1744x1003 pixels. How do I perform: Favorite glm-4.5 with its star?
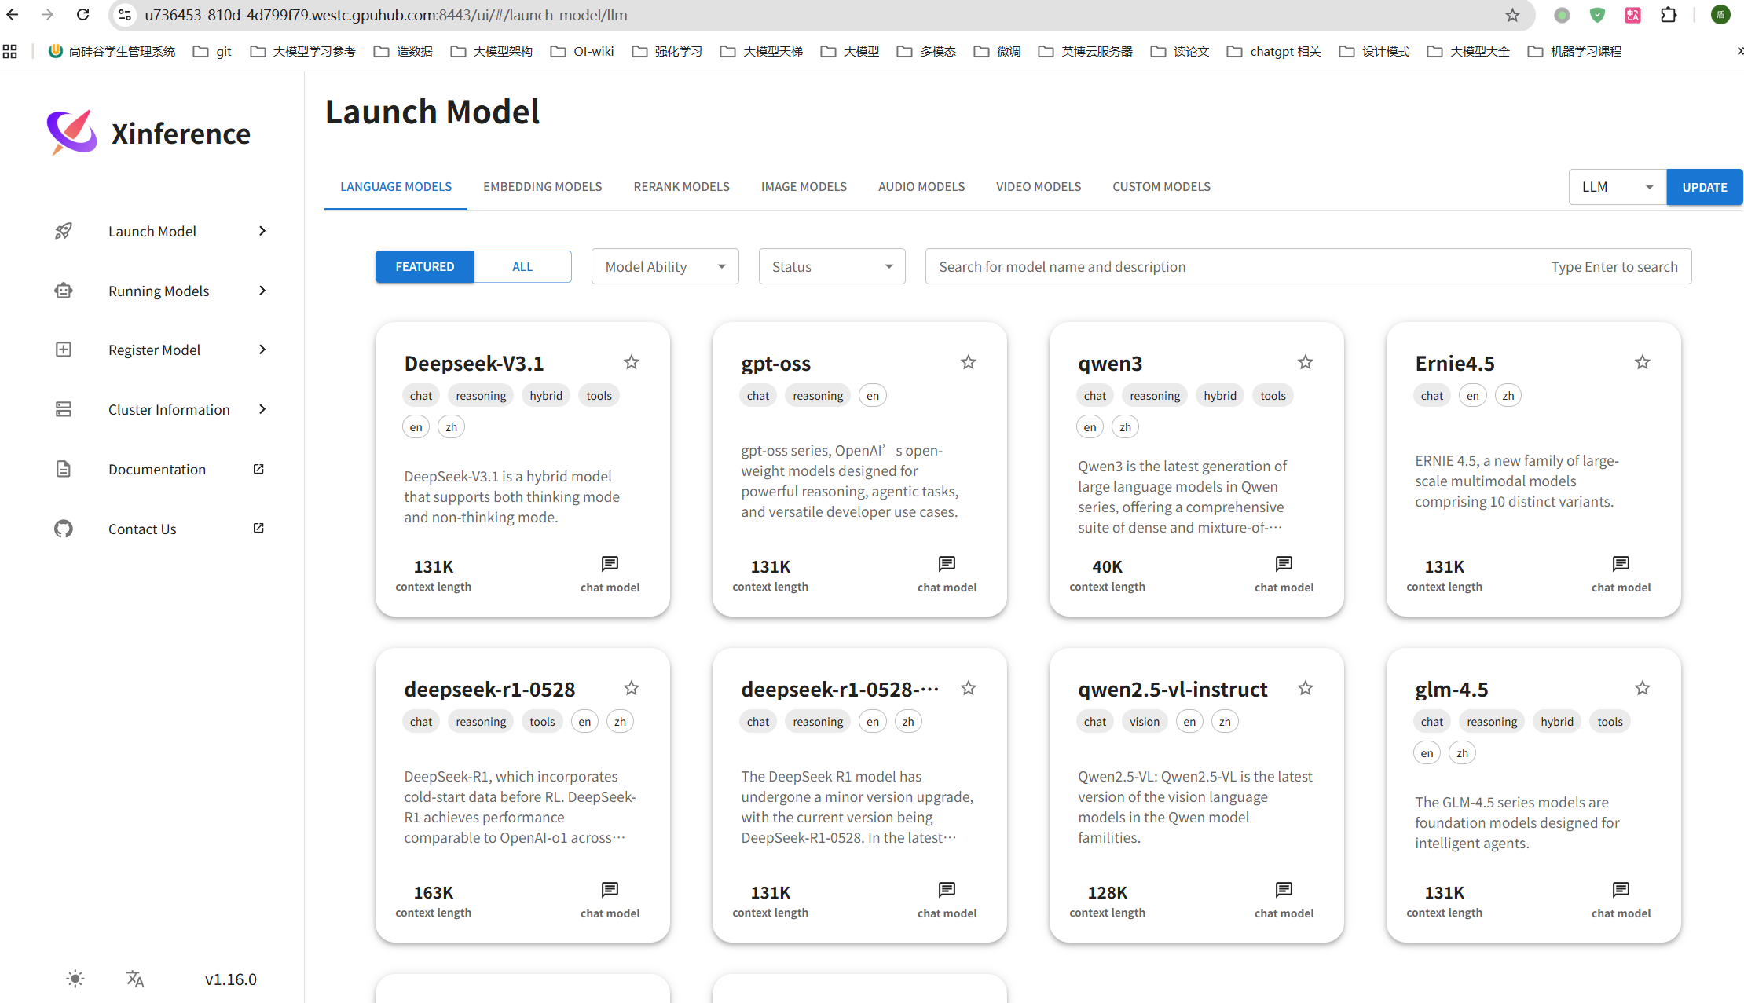1642,688
